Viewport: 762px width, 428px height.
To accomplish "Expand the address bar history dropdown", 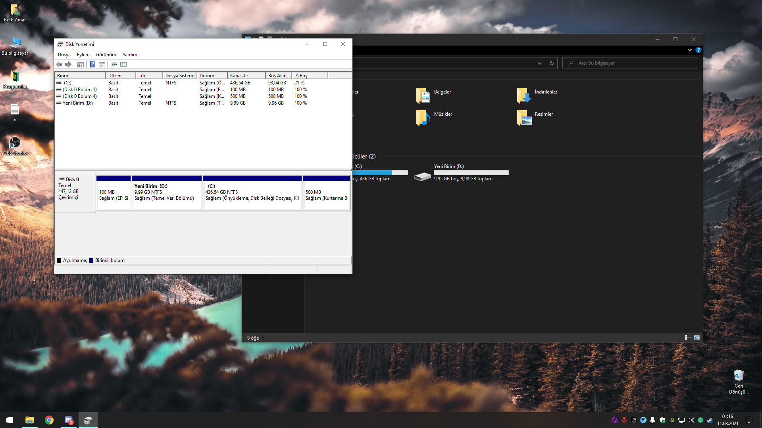I will tap(539, 63).
